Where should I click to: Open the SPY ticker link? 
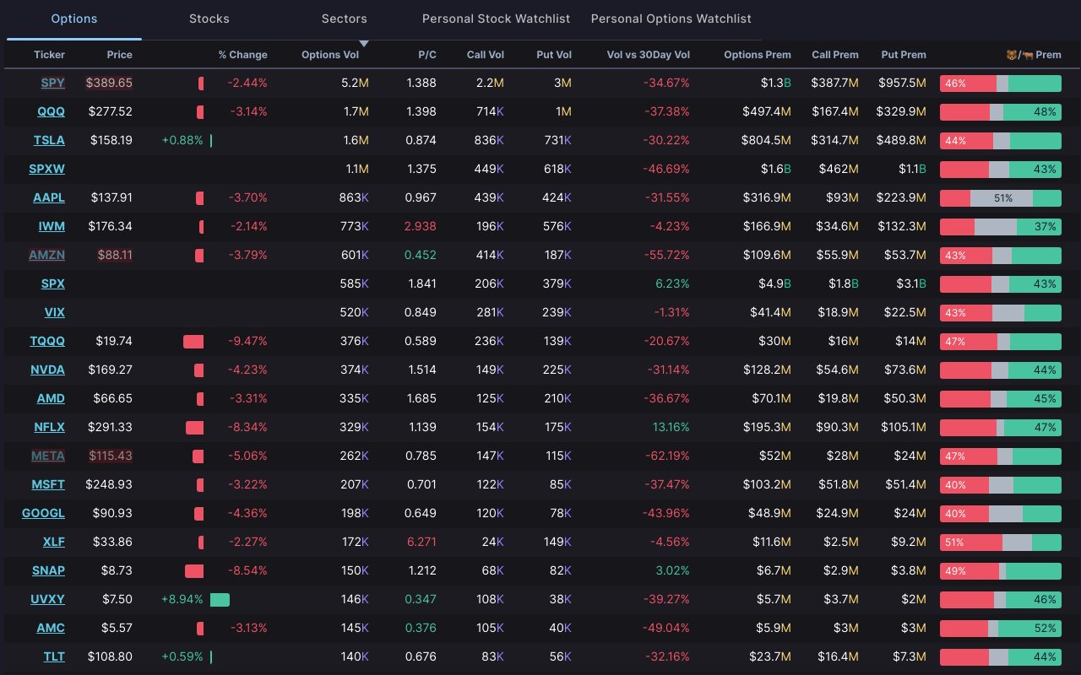tap(52, 83)
